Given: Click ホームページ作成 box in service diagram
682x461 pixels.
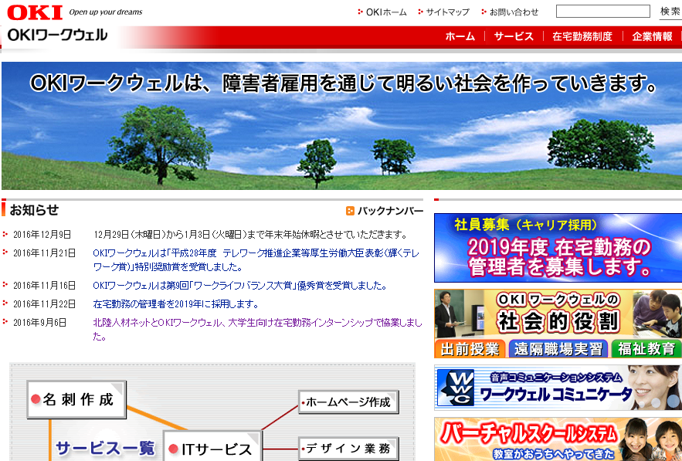Looking at the screenshot, I should click(x=348, y=402).
